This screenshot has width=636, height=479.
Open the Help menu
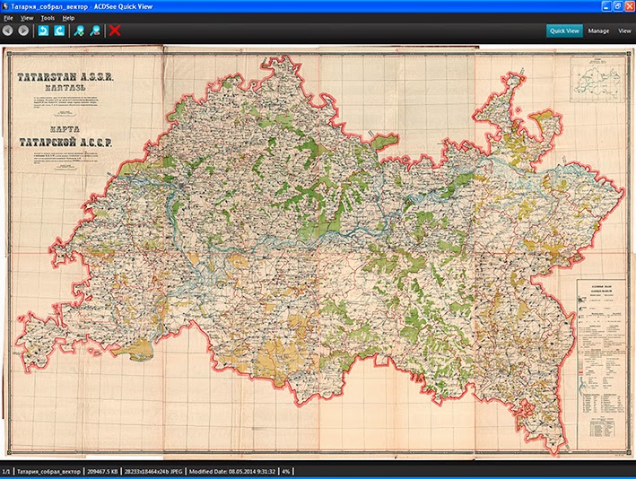(68, 18)
